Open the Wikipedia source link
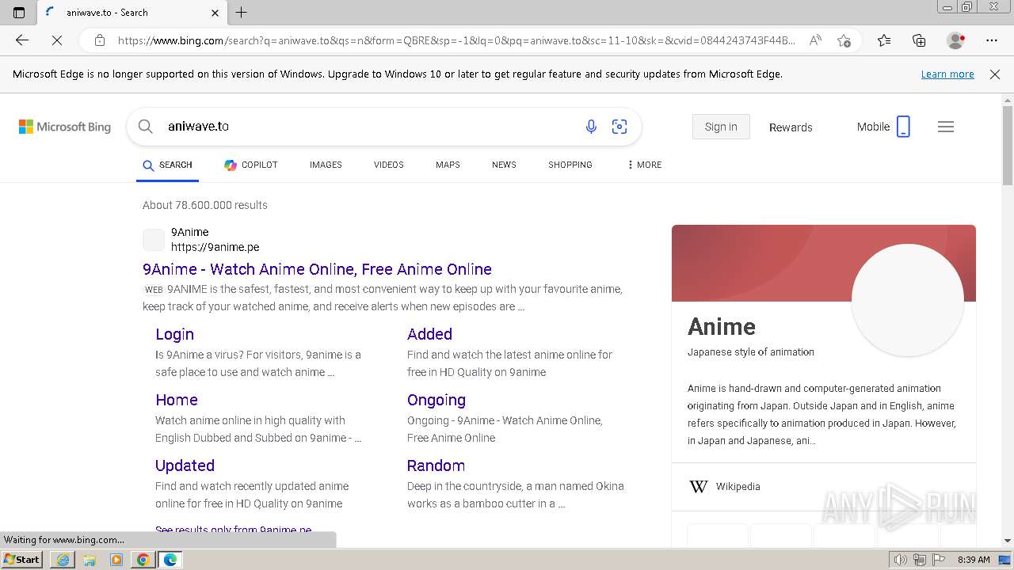This screenshot has height=570, width=1014. coord(738,487)
